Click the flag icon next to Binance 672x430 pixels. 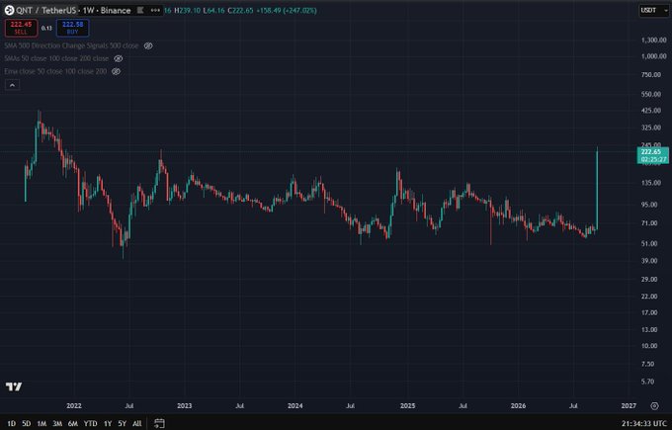pyautogui.click(x=140, y=10)
